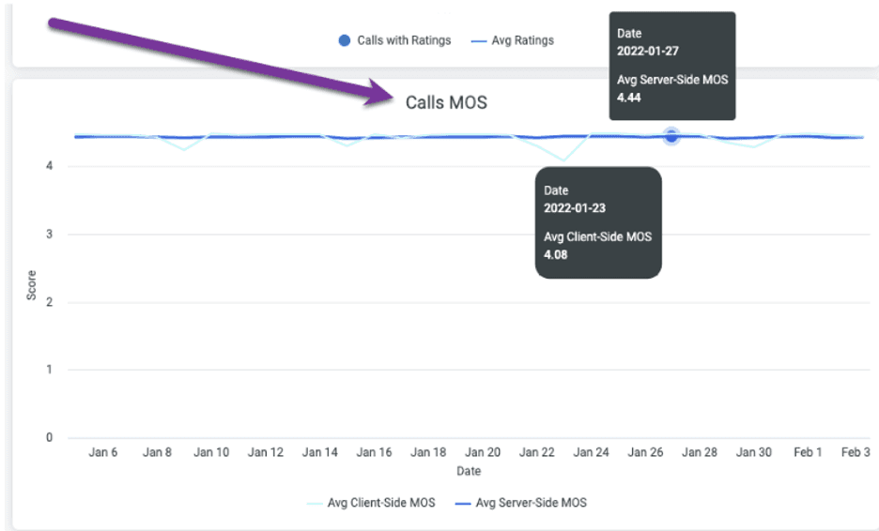Toggle Avg Client-Side MOS legend series
This screenshot has width=879, height=531.
[372, 503]
